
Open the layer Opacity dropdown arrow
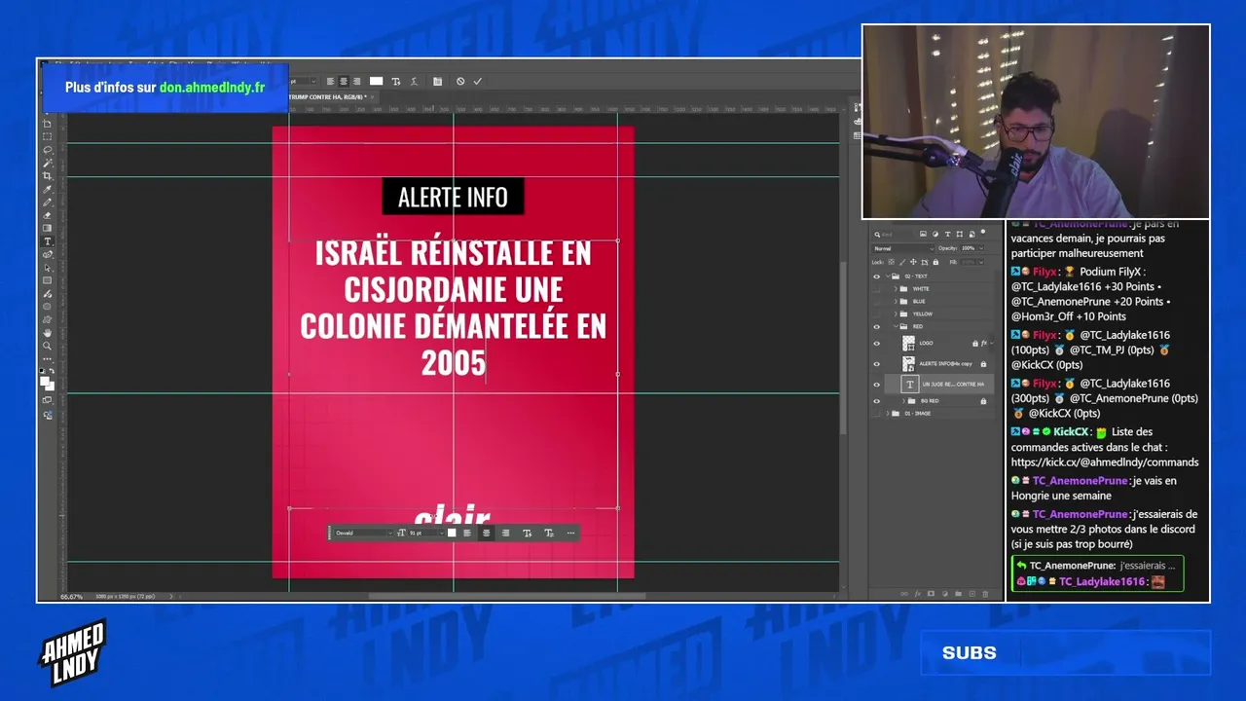981,248
